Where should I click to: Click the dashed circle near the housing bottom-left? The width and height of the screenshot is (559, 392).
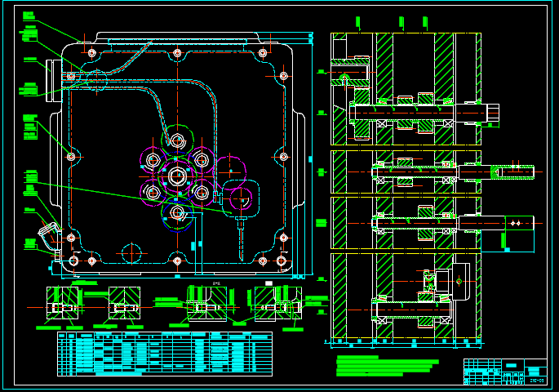pos(131,253)
